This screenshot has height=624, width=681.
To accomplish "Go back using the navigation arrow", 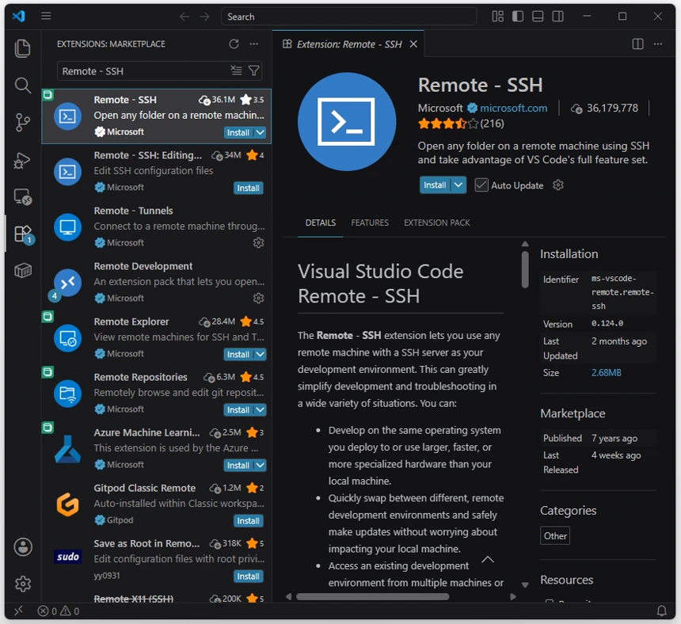I will coord(185,17).
